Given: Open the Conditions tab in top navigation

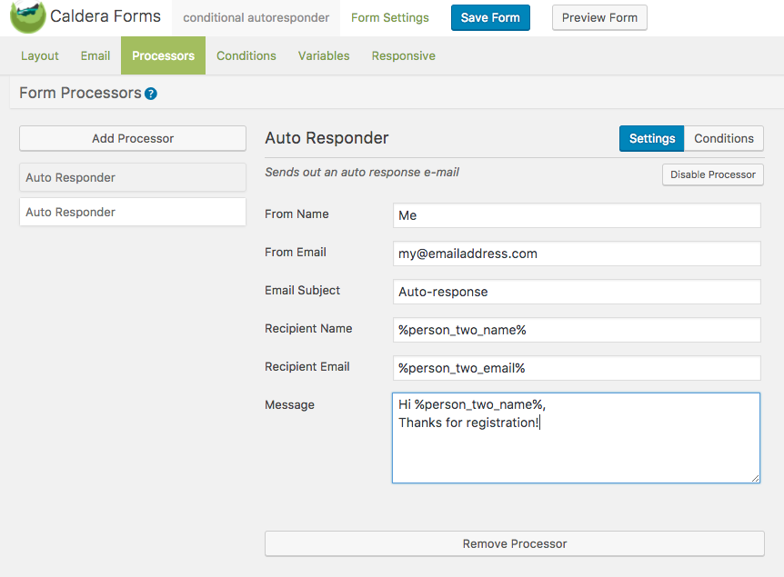Looking at the screenshot, I should pos(246,55).
